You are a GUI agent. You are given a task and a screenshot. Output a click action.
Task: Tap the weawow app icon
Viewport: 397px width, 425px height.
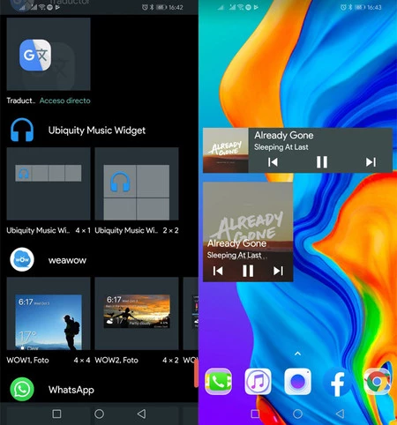tap(22, 259)
